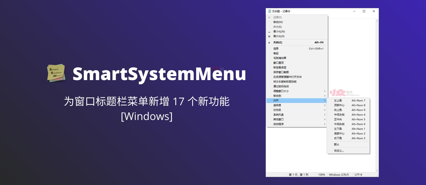Click the 无标题 - 记事本 title text
426x185 pixels.
pos(281,11)
